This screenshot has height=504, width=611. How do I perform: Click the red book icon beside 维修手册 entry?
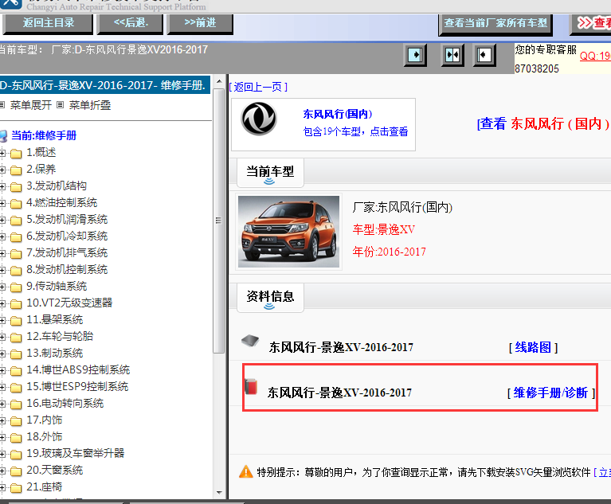tap(251, 387)
